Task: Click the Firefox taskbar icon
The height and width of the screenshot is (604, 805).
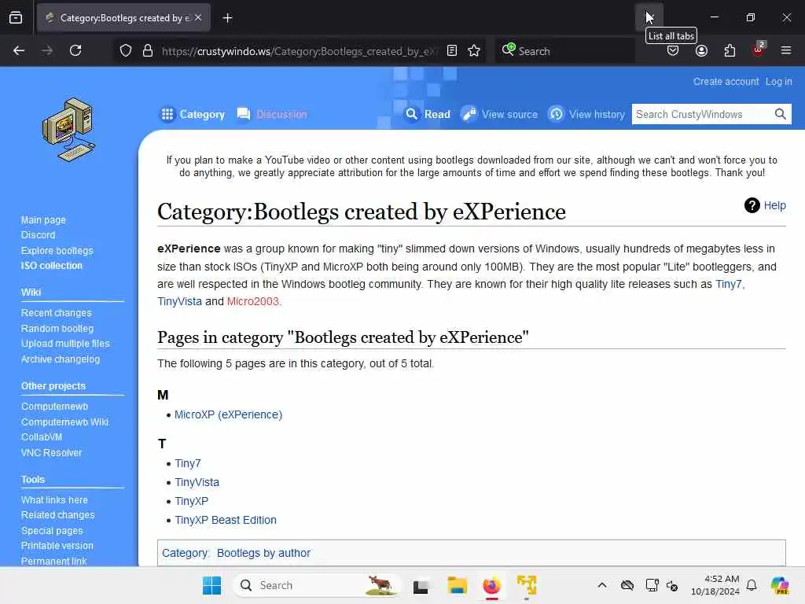Action: pos(492,585)
